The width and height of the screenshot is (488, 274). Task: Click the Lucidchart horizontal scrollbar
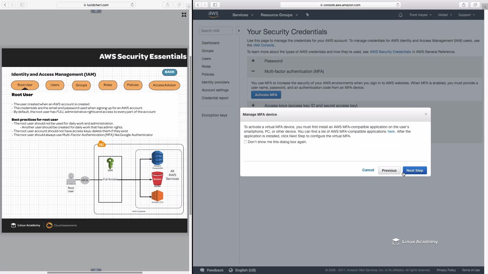[x=95, y=272]
